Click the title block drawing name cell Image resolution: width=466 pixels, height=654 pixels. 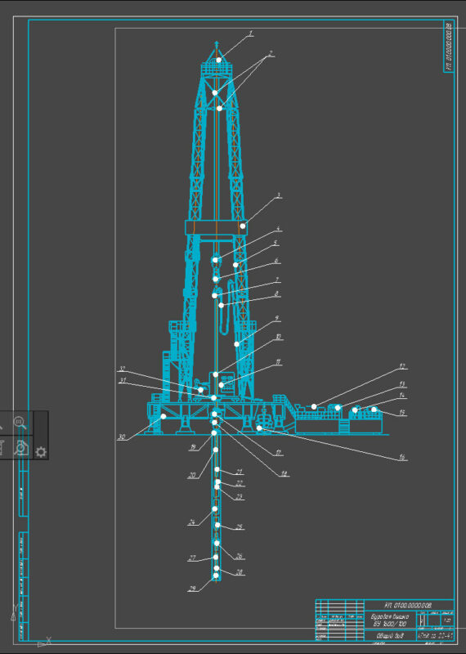click(390, 620)
